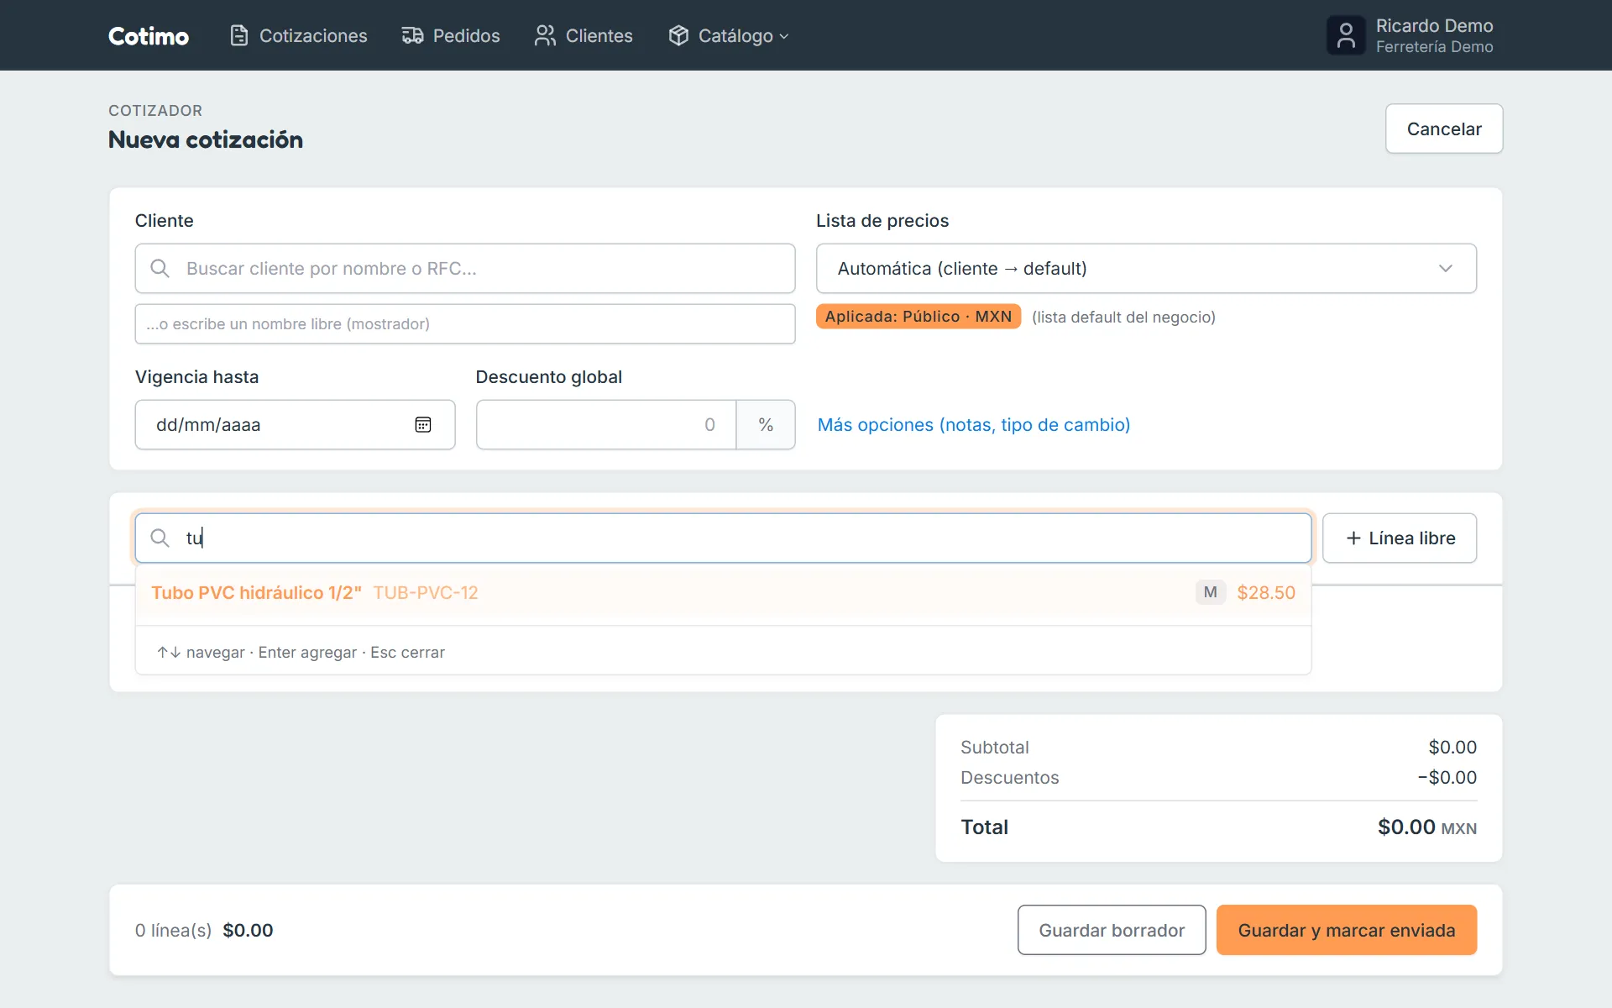Click the free name mostrador field
Viewport: 1612px width, 1008px height.
(x=465, y=323)
